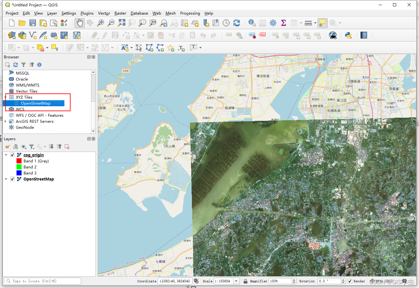The width and height of the screenshot is (419, 288).
Task: Click the red Band 1 (Gray) swatch
Action: tap(19, 161)
